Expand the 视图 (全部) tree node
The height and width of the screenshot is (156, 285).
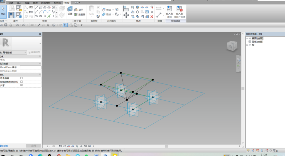[247, 38]
